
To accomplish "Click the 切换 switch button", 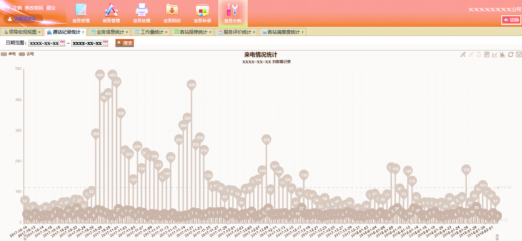I will click(511, 20).
